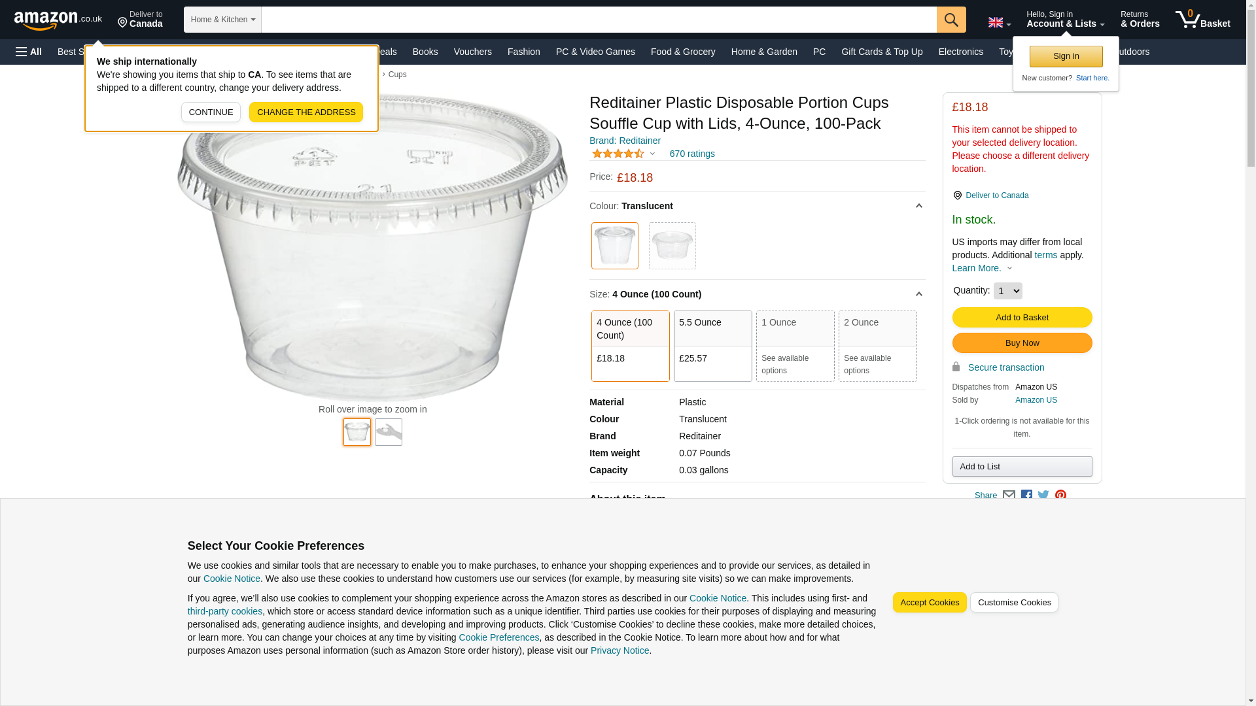Share via the Facebook icon
Screen dimensions: 1256x706
(1026, 496)
